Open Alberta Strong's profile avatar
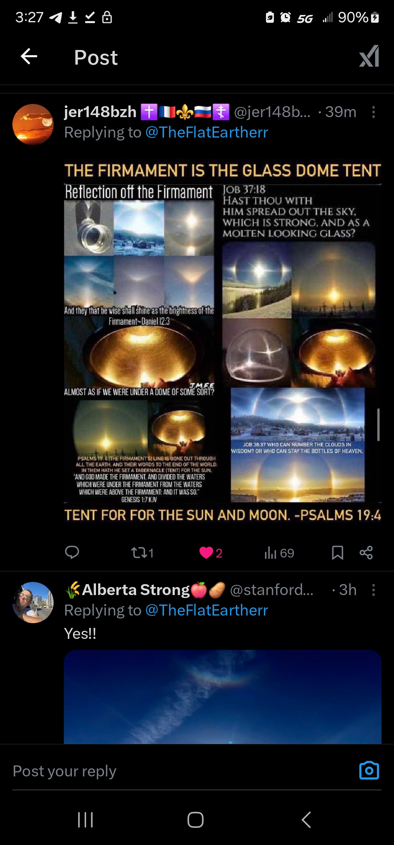 coord(33,602)
